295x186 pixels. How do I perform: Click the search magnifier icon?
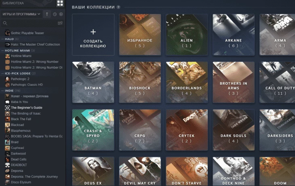(x=5, y=23)
